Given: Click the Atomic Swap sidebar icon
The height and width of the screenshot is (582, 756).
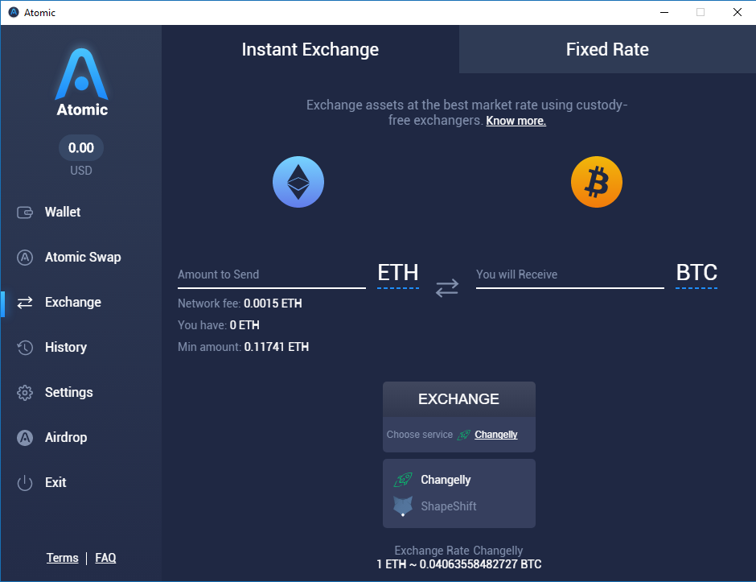Looking at the screenshot, I should tap(25, 258).
